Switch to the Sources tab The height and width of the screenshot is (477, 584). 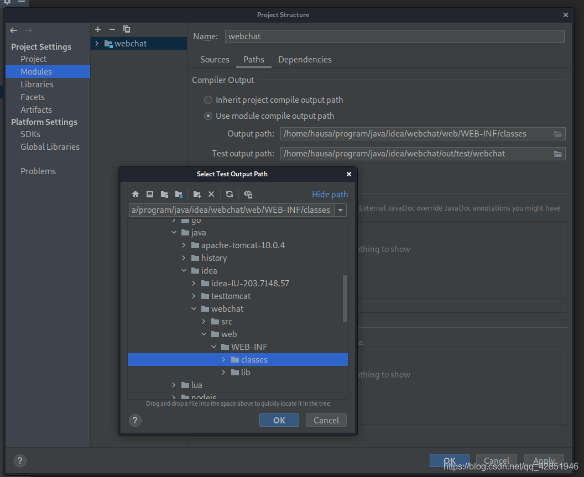(215, 60)
